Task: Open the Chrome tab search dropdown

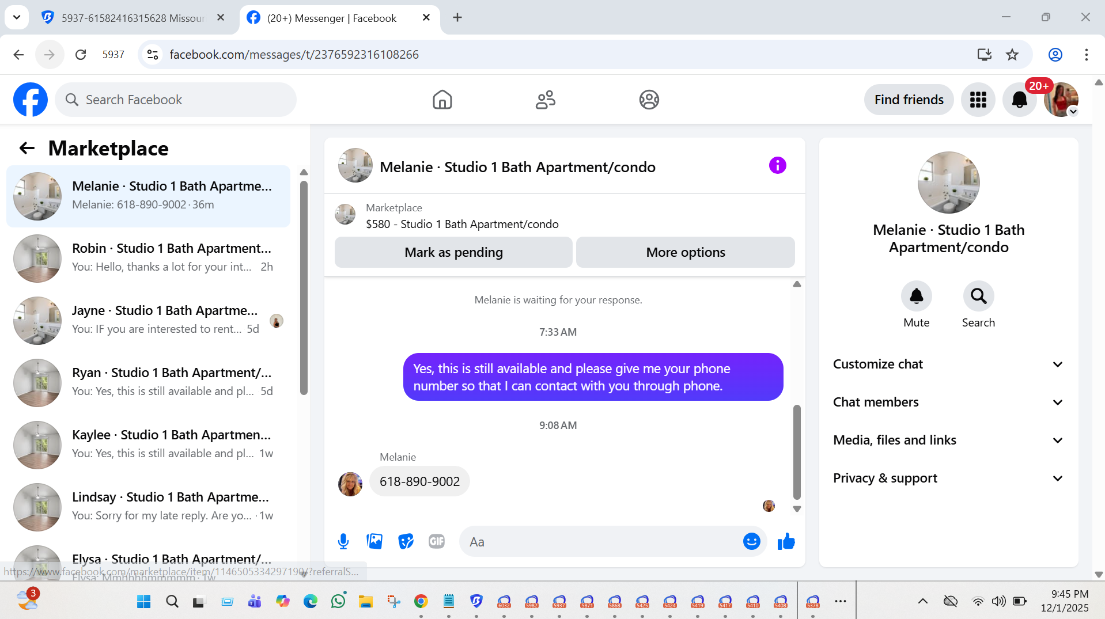Action: click(x=17, y=17)
